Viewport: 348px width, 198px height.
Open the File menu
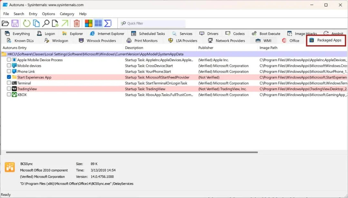point(6,14)
